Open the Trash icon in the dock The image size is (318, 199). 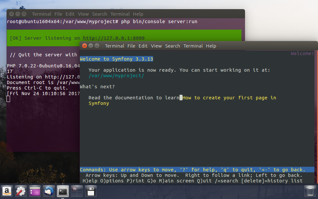click(x=310, y=191)
